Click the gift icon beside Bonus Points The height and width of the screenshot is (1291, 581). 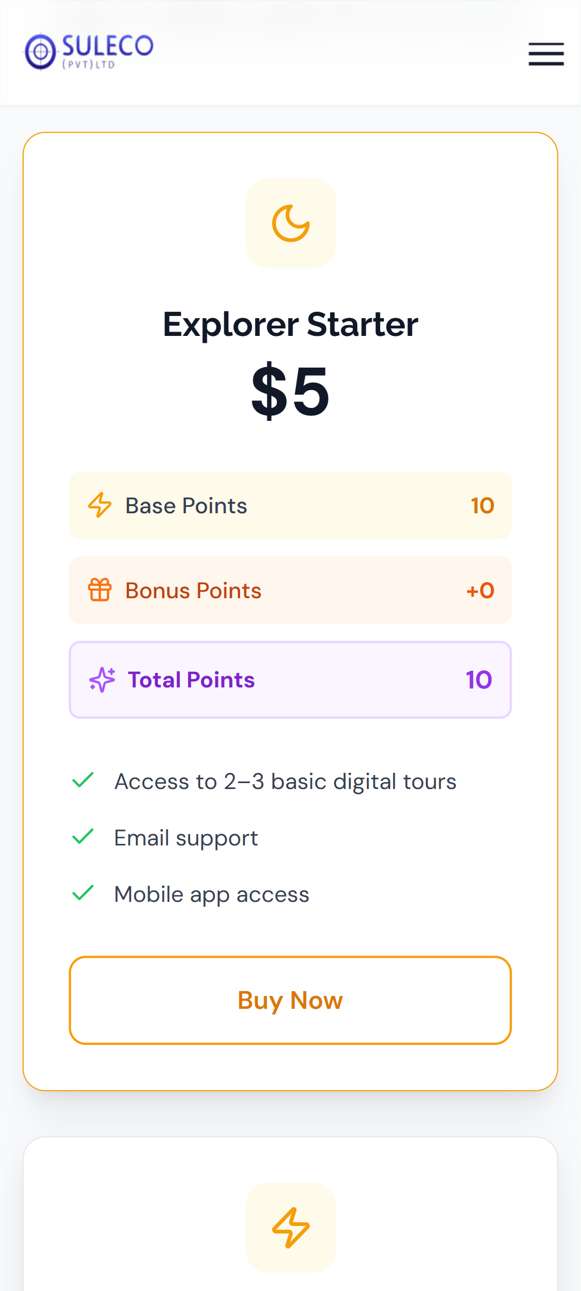pyautogui.click(x=100, y=590)
